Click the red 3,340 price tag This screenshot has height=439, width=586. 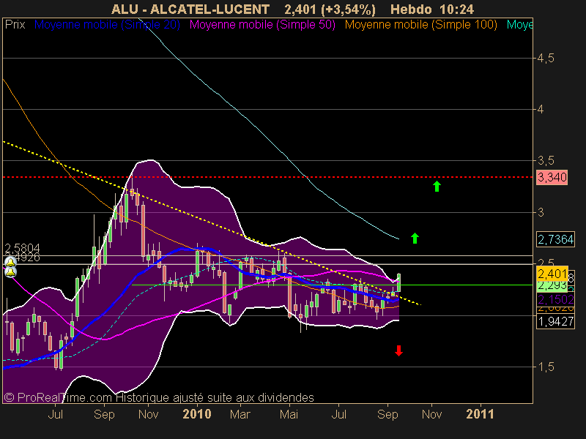pyautogui.click(x=552, y=177)
